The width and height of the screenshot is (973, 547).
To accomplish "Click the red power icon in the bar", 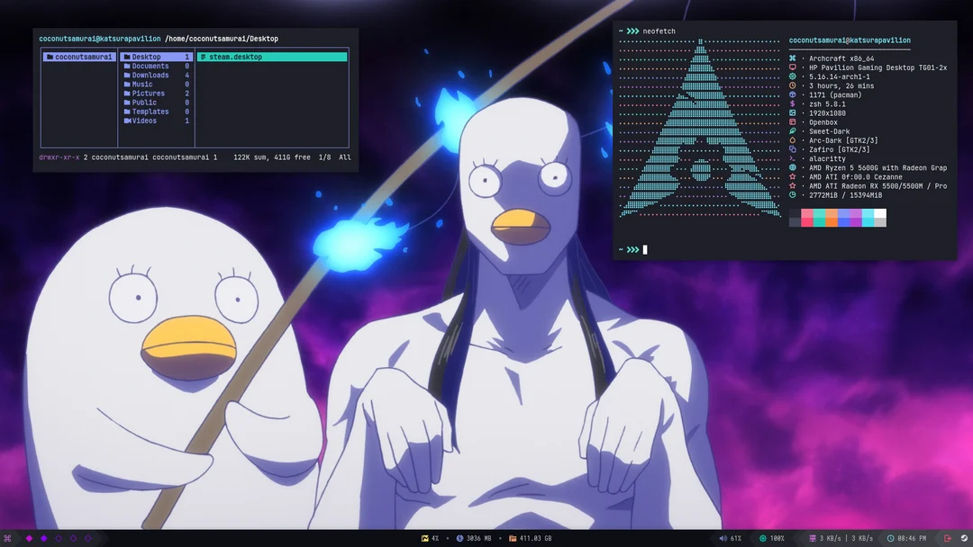I will (946, 538).
